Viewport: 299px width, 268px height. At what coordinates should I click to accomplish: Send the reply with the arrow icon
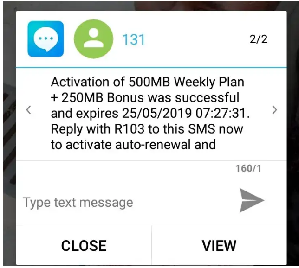252,200
